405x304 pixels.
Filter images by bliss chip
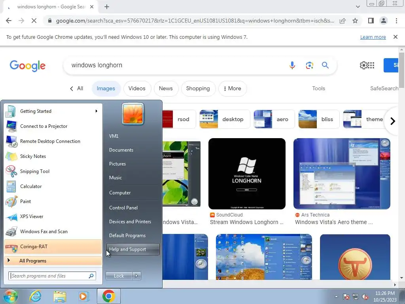coord(319,119)
